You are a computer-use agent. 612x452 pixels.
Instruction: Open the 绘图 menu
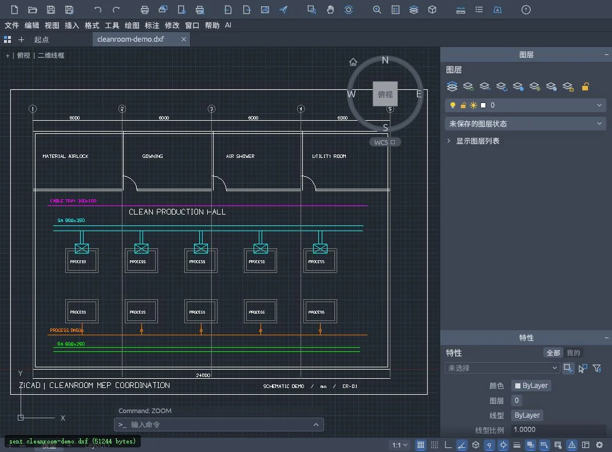(x=132, y=25)
